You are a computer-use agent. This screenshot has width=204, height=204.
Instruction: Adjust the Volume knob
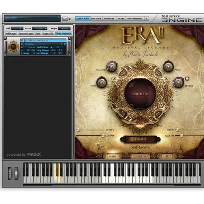click(x=112, y=67)
